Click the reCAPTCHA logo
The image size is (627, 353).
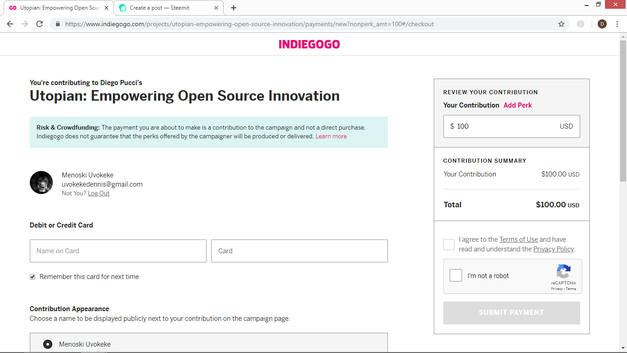point(563,271)
